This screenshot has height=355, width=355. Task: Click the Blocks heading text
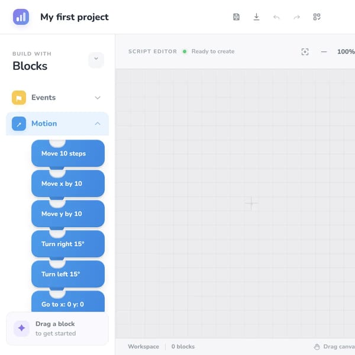pyautogui.click(x=30, y=66)
